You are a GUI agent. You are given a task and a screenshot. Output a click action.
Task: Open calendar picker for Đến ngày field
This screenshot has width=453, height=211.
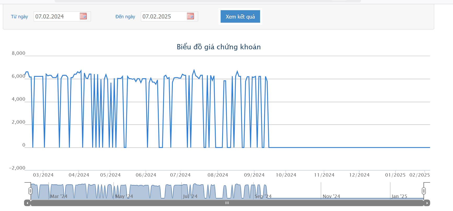(x=190, y=16)
